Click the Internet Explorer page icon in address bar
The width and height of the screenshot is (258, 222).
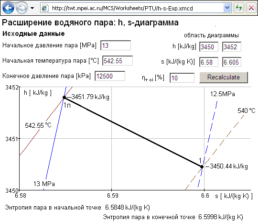(x=45, y=8)
